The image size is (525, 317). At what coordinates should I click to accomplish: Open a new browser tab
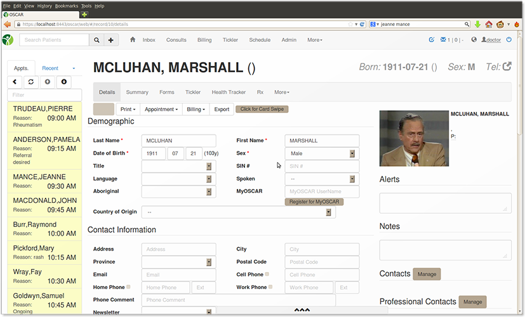coord(84,15)
